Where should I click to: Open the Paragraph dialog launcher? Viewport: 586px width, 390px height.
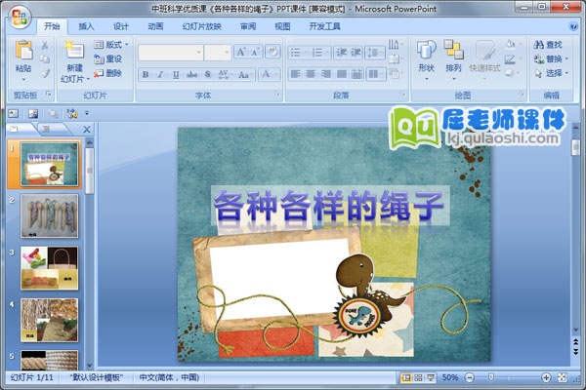point(402,94)
